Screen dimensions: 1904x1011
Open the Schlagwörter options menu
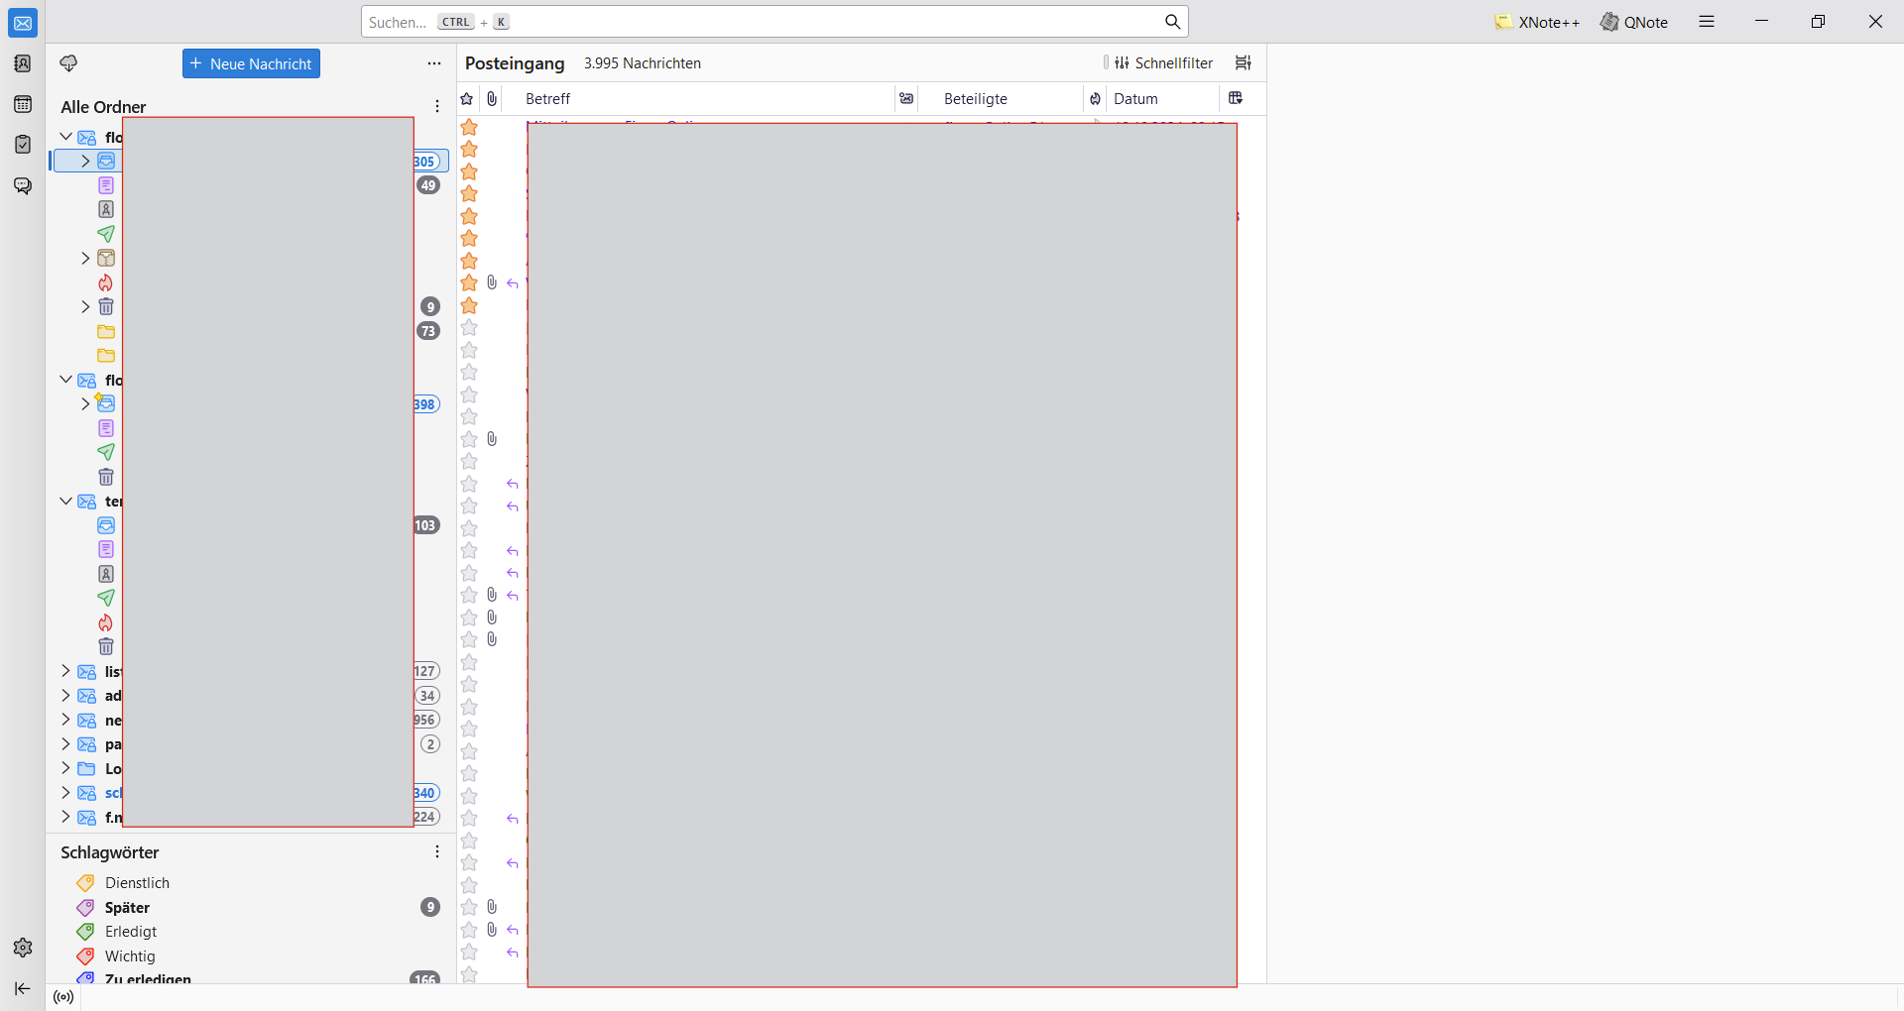click(437, 851)
